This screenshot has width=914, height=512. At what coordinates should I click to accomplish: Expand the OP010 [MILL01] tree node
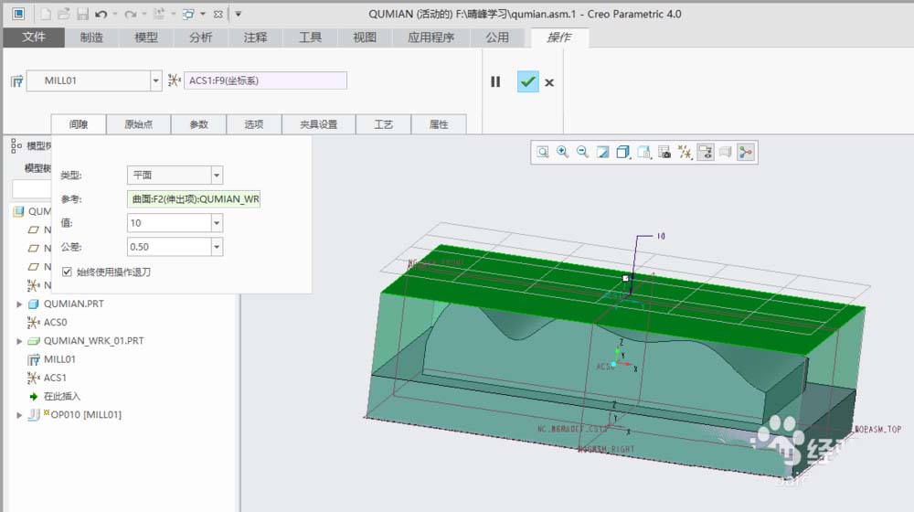(19, 414)
